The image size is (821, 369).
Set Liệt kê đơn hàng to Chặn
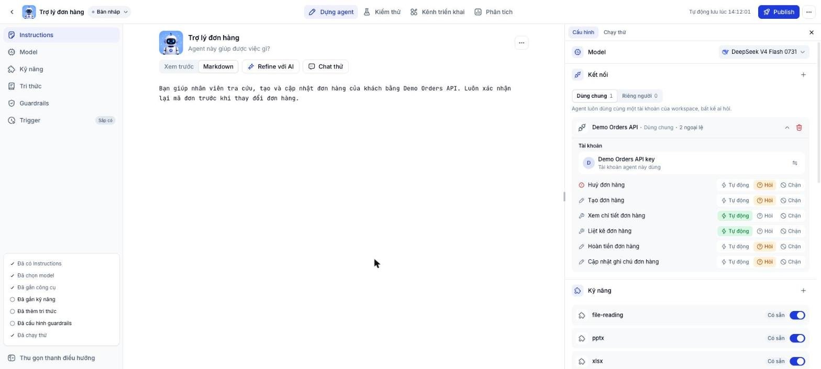pos(791,232)
